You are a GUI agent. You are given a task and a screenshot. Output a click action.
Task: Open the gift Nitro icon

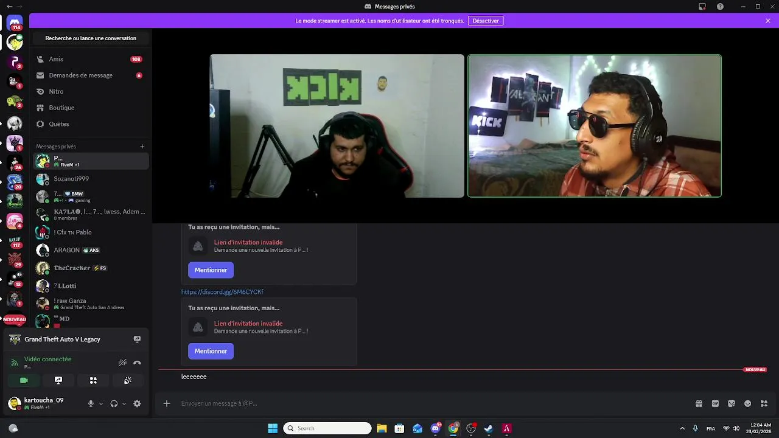click(699, 403)
